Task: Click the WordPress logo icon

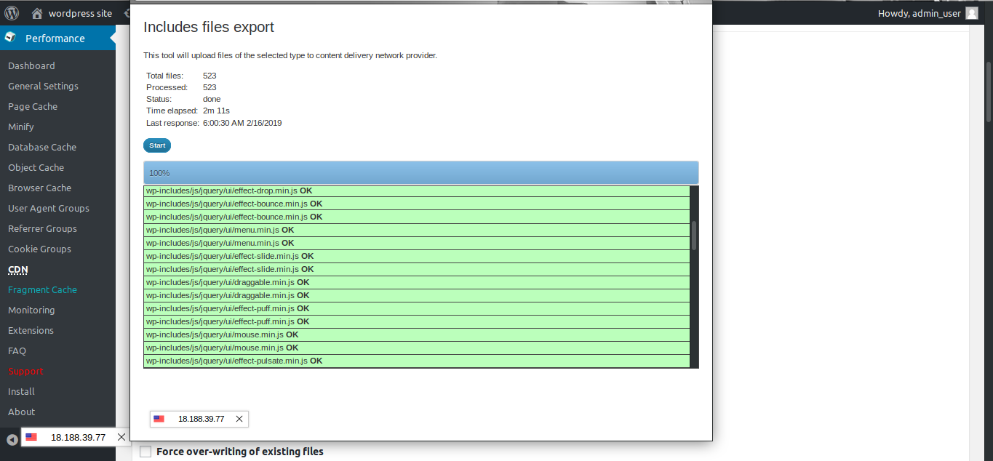Action: [12, 13]
